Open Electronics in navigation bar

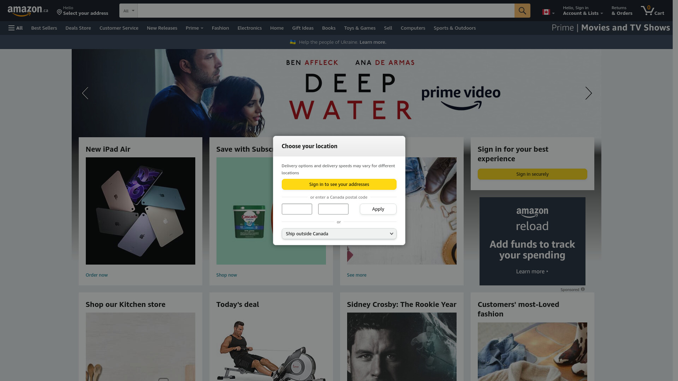[250, 28]
